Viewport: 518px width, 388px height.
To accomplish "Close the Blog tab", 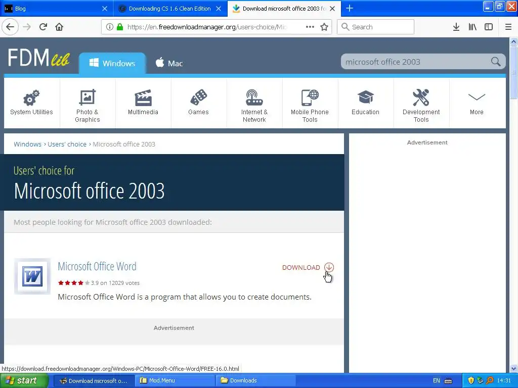I will coord(104,9).
